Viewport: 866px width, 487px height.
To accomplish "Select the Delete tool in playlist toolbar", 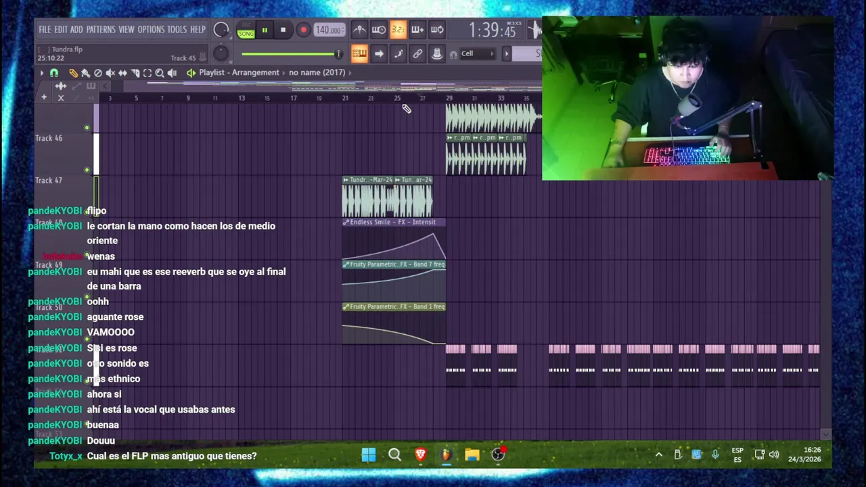I will pos(98,72).
